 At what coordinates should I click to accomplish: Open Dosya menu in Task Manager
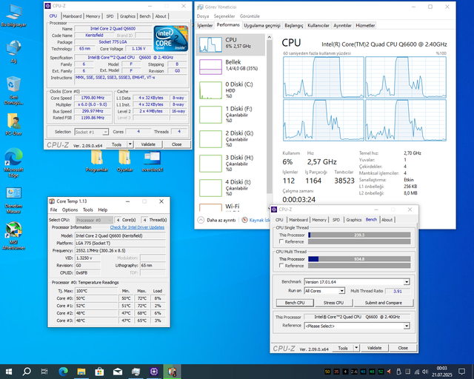(203, 16)
